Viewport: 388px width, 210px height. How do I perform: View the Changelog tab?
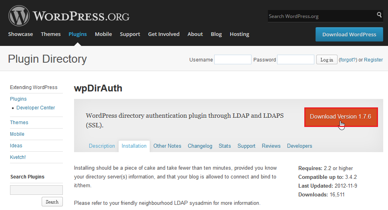click(x=200, y=146)
